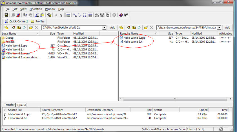
Task: Click the Cancel transfer stop icon
Action: [114, 15]
